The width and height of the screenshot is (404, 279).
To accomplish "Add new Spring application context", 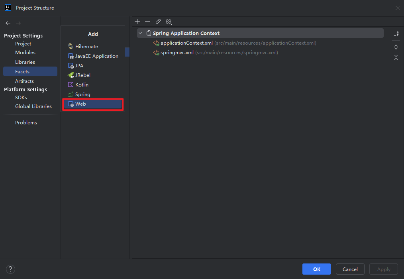I will (137, 22).
